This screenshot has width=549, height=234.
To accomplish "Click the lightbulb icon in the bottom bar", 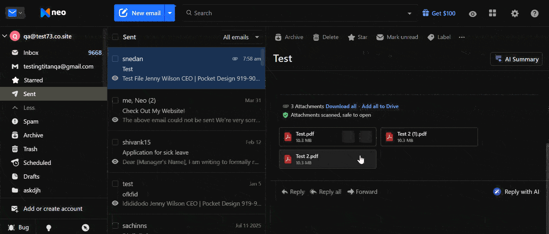I will point(49,228).
